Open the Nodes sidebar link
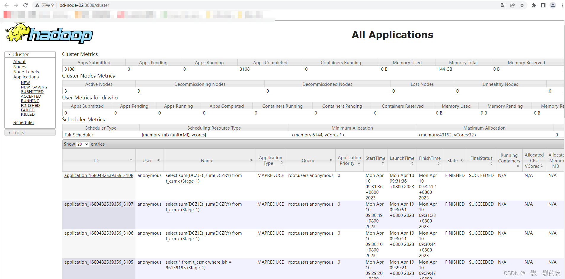565x279 pixels. (x=20, y=67)
